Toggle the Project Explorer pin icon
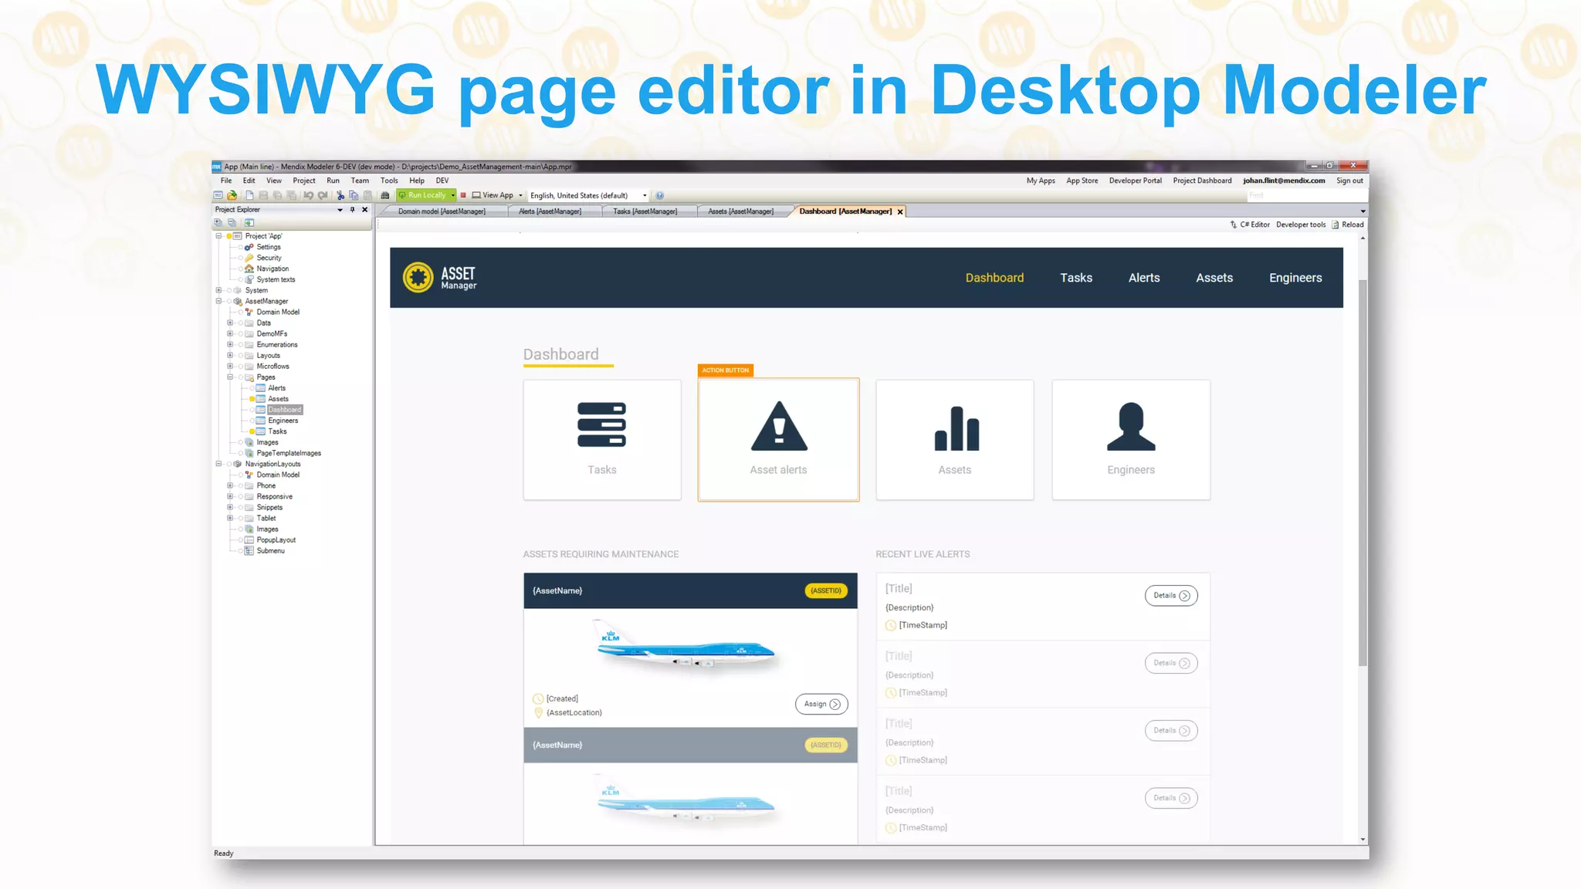The image size is (1581, 889). (x=352, y=209)
